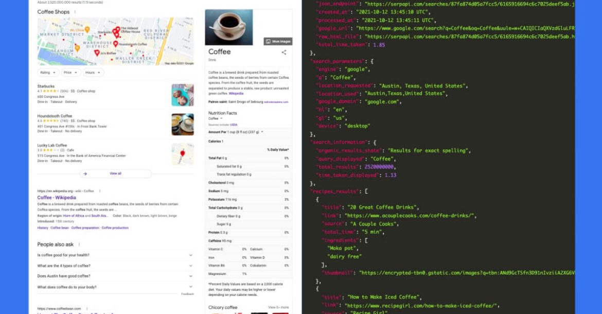
Task: Open the Hours filter dropdown
Action: (x=93, y=73)
